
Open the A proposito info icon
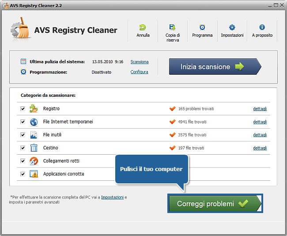tap(262, 27)
